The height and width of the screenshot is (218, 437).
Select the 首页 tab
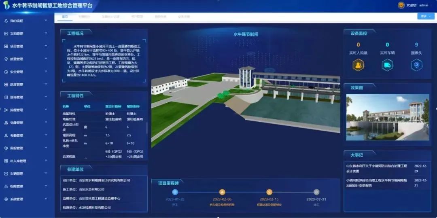coord(65,17)
